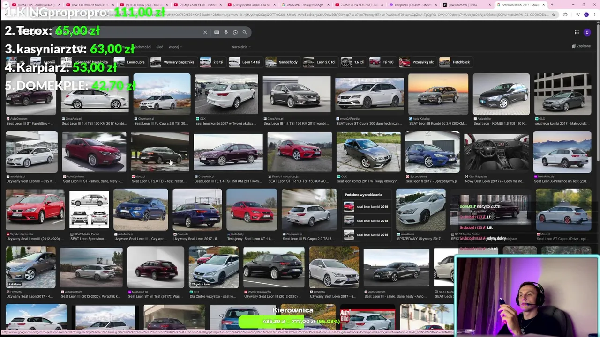Open the 'AutoUncle' SPRZEDANY white Seat thumbnail
The image size is (600, 337).
pos(421,210)
